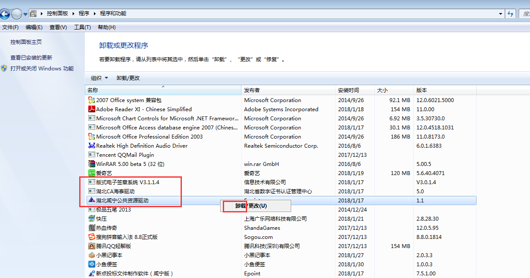Click publisher '腾讯科技(深圳)有限公司'
530x278 pixels.
pyautogui.click(x=272, y=246)
